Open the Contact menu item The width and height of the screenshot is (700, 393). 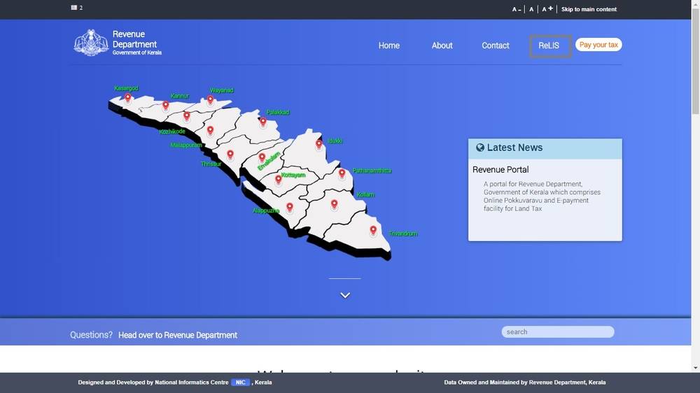click(x=496, y=45)
